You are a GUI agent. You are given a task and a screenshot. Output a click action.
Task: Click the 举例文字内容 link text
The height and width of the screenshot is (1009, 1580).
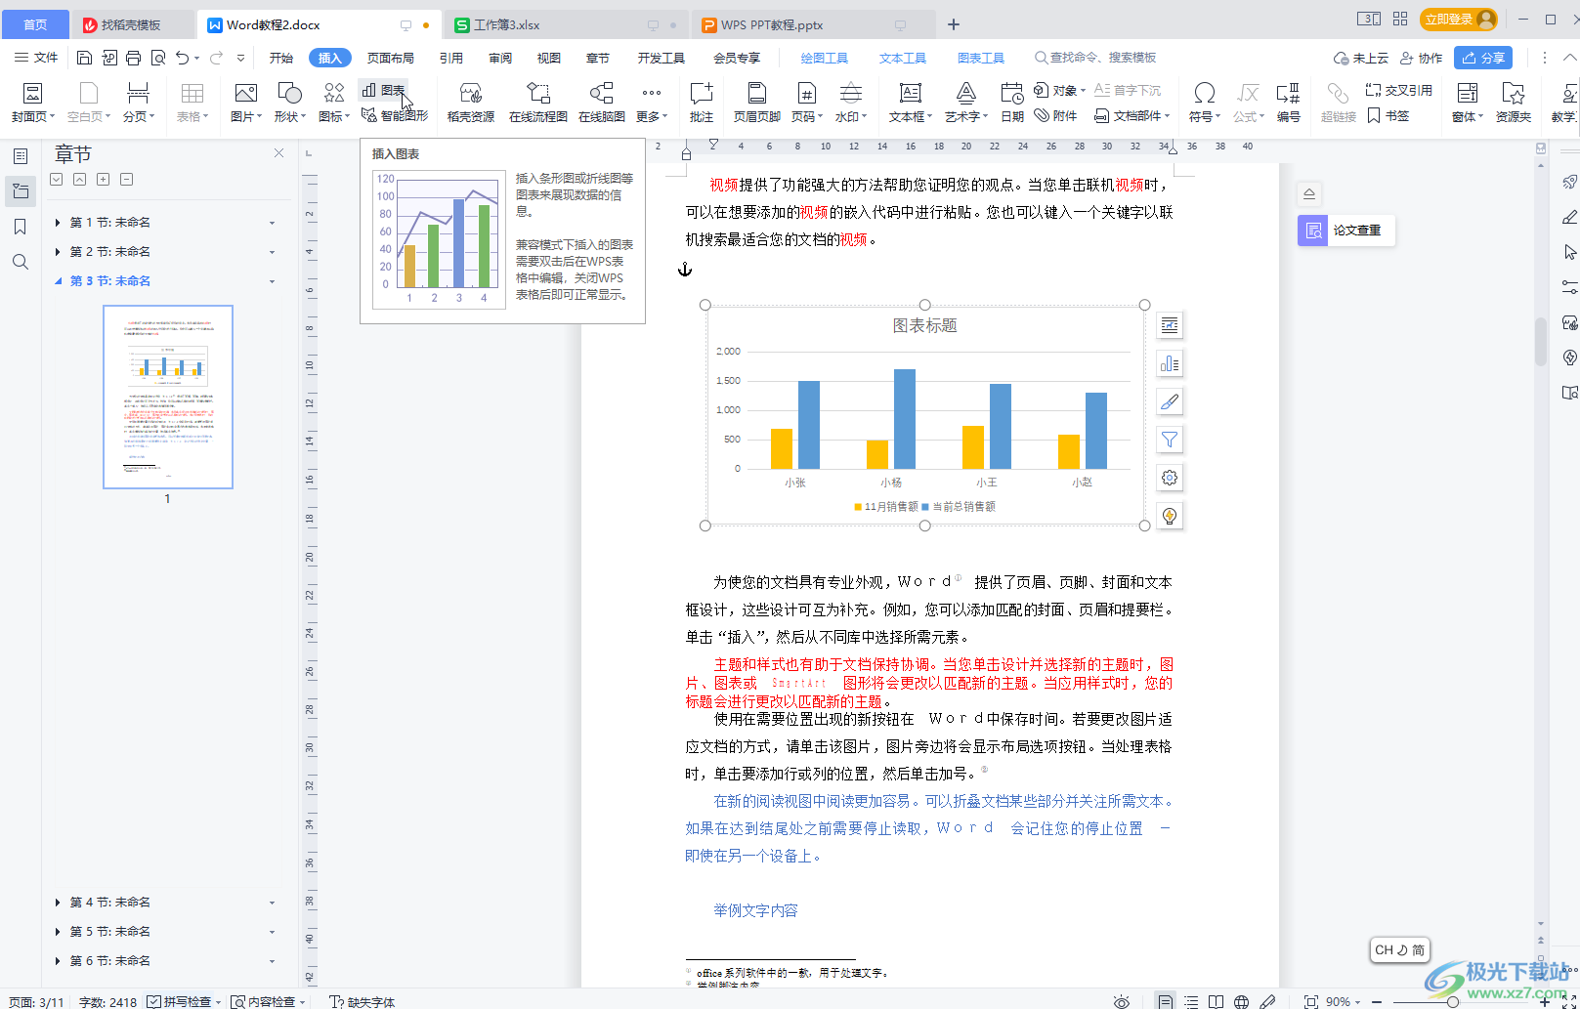point(755,910)
